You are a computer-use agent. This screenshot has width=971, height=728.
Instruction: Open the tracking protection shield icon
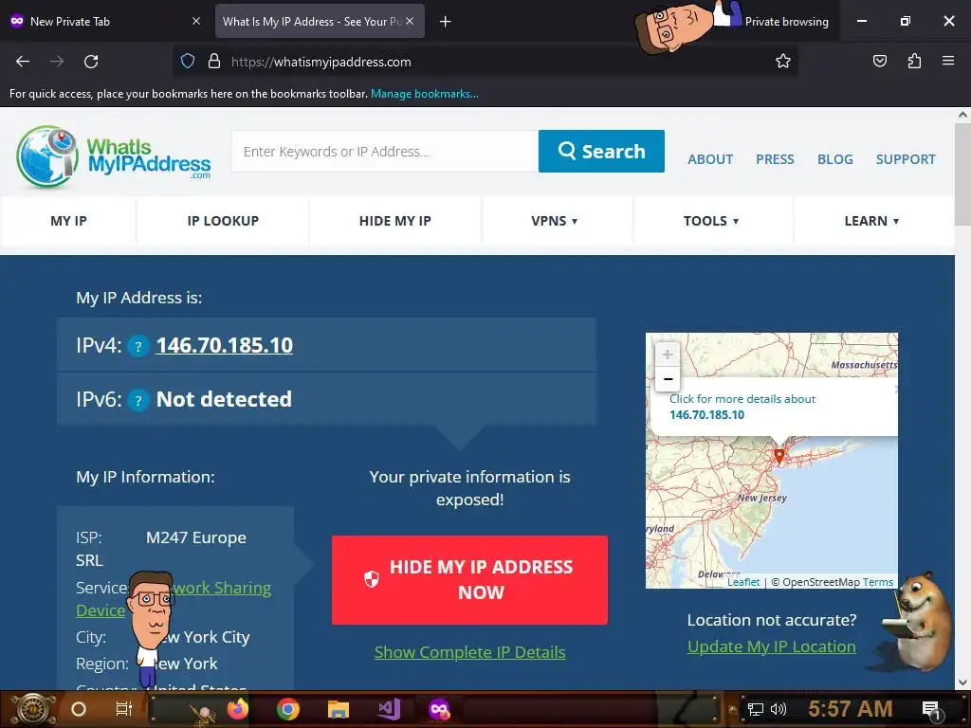point(188,62)
